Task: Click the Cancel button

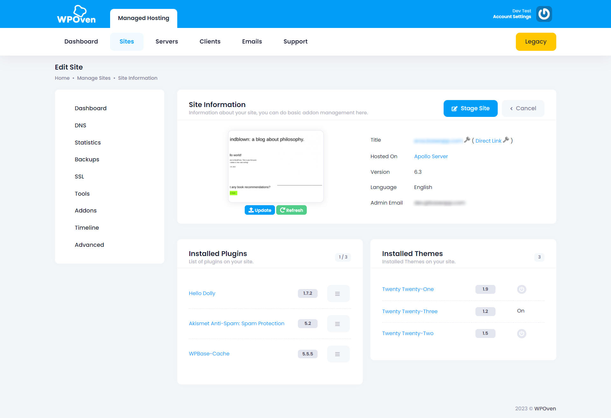Action: [524, 108]
